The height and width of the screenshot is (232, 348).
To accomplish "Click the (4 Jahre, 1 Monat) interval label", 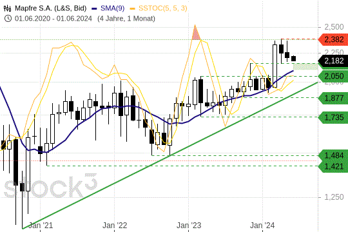I will tap(126, 19).
